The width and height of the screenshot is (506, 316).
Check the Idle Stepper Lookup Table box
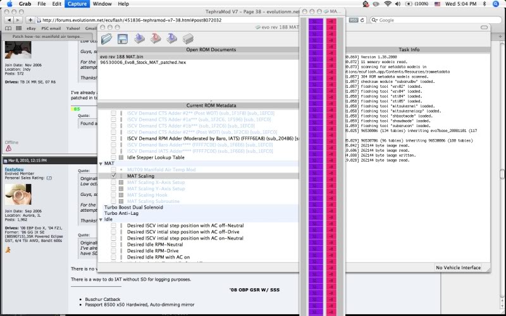[113, 157]
